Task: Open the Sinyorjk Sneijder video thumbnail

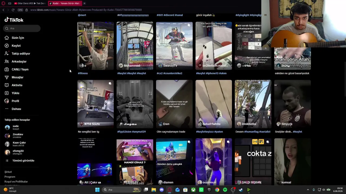Action: [292, 104]
